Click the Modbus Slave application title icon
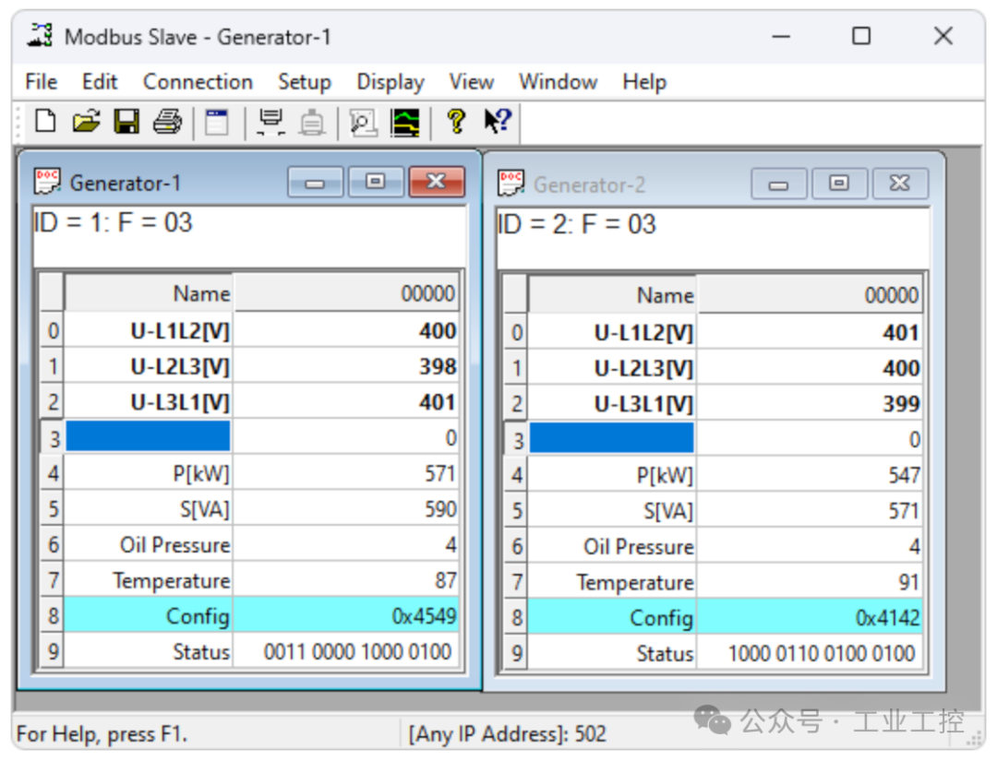 [40, 36]
